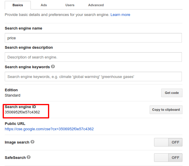Click the help icon beside SafeSearch
189x166 pixels.
point(29,157)
